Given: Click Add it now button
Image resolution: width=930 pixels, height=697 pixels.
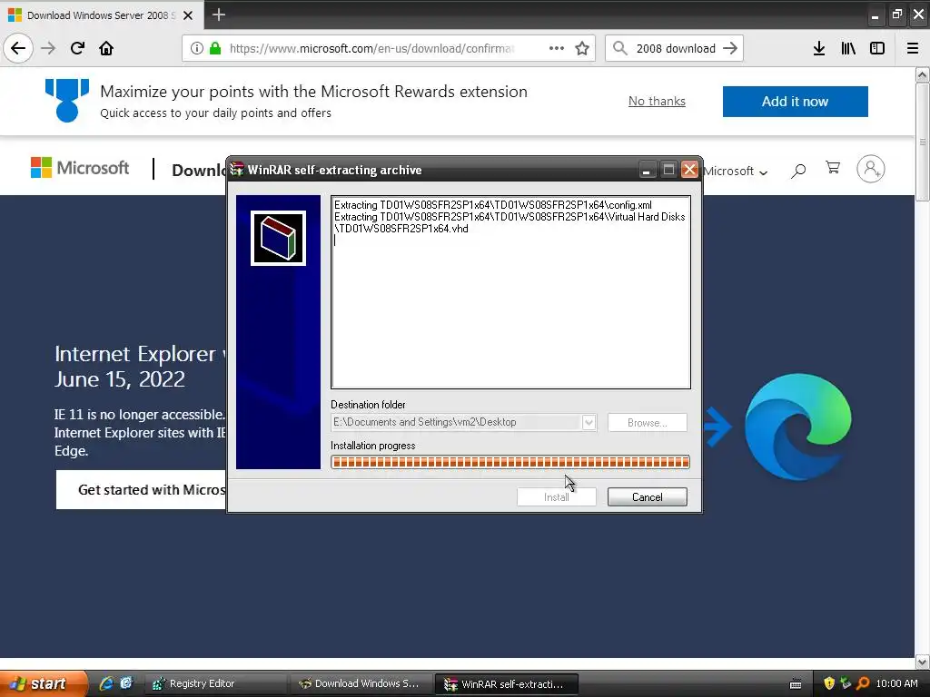Looking at the screenshot, I should [x=795, y=102].
